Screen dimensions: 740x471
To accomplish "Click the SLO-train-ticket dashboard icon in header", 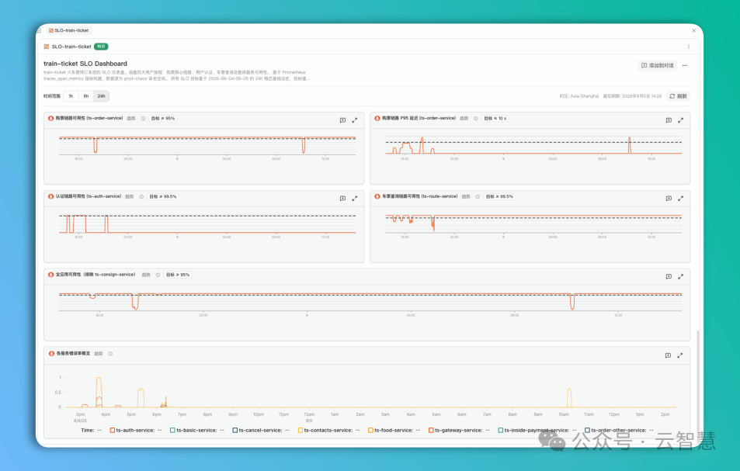I will coord(47,47).
